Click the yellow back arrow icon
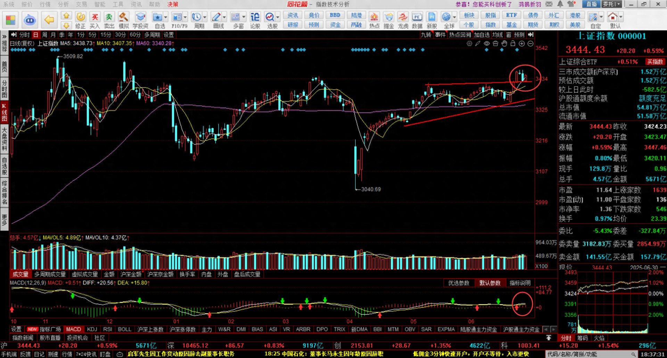The height and width of the screenshot is (358, 667). coord(49,20)
